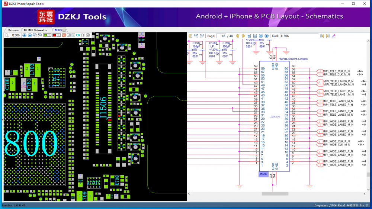Click the find previous result icon
The image size is (372, 209).
(x=322, y=36)
